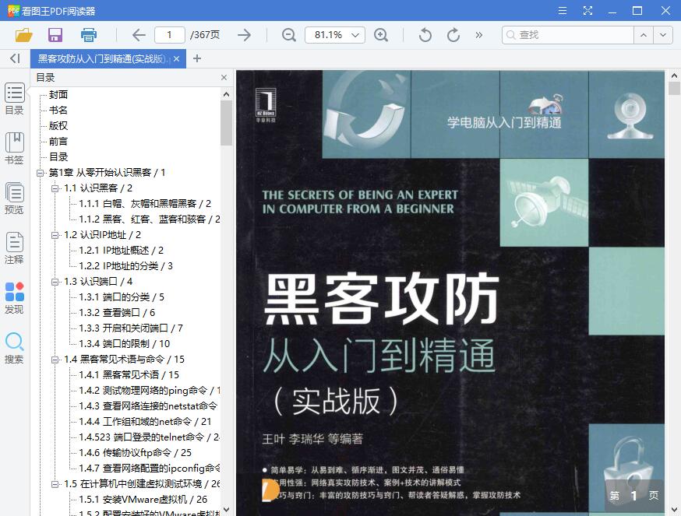Viewport: 681px width, 516px height.
Task: Print the document via the printer icon
Action: pyautogui.click(x=88, y=35)
